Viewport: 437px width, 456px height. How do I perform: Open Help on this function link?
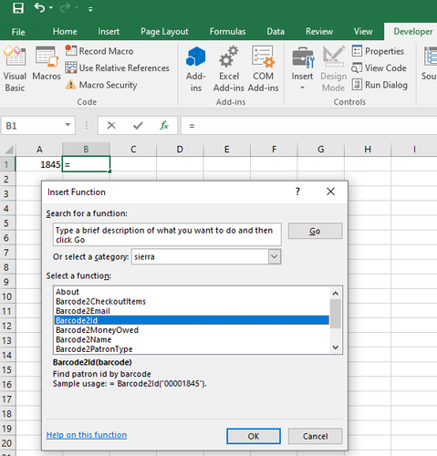point(87,435)
